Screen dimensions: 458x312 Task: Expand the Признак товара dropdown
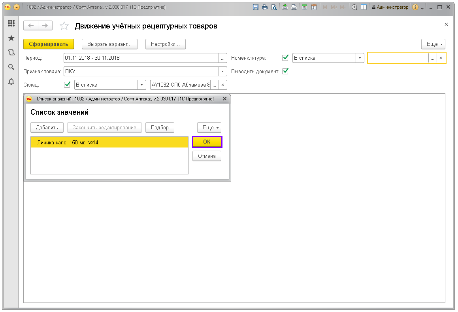tap(223, 72)
